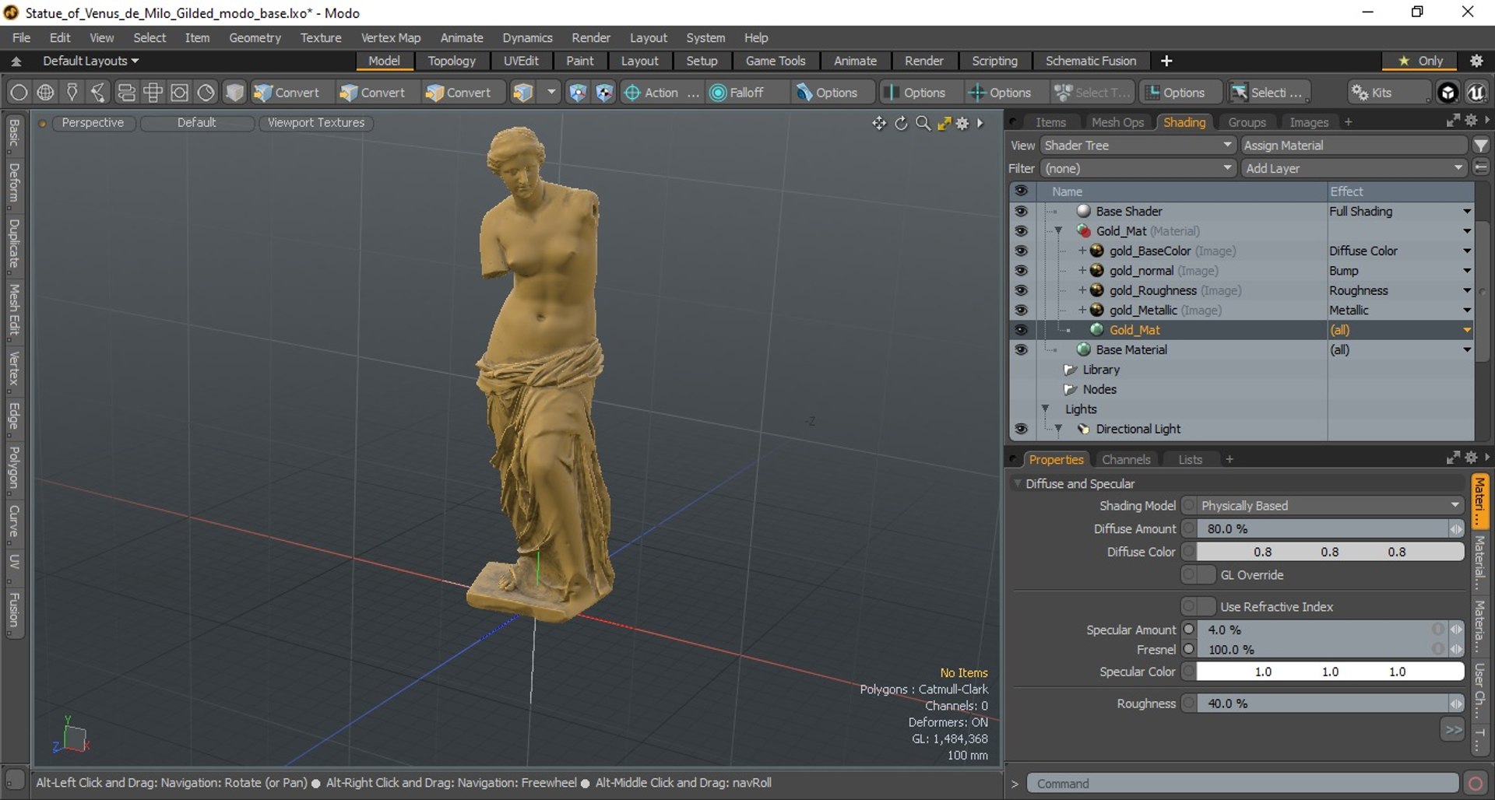Image resolution: width=1495 pixels, height=800 pixels.
Task: Collapse the Lights tree section
Action: point(1046,409)
